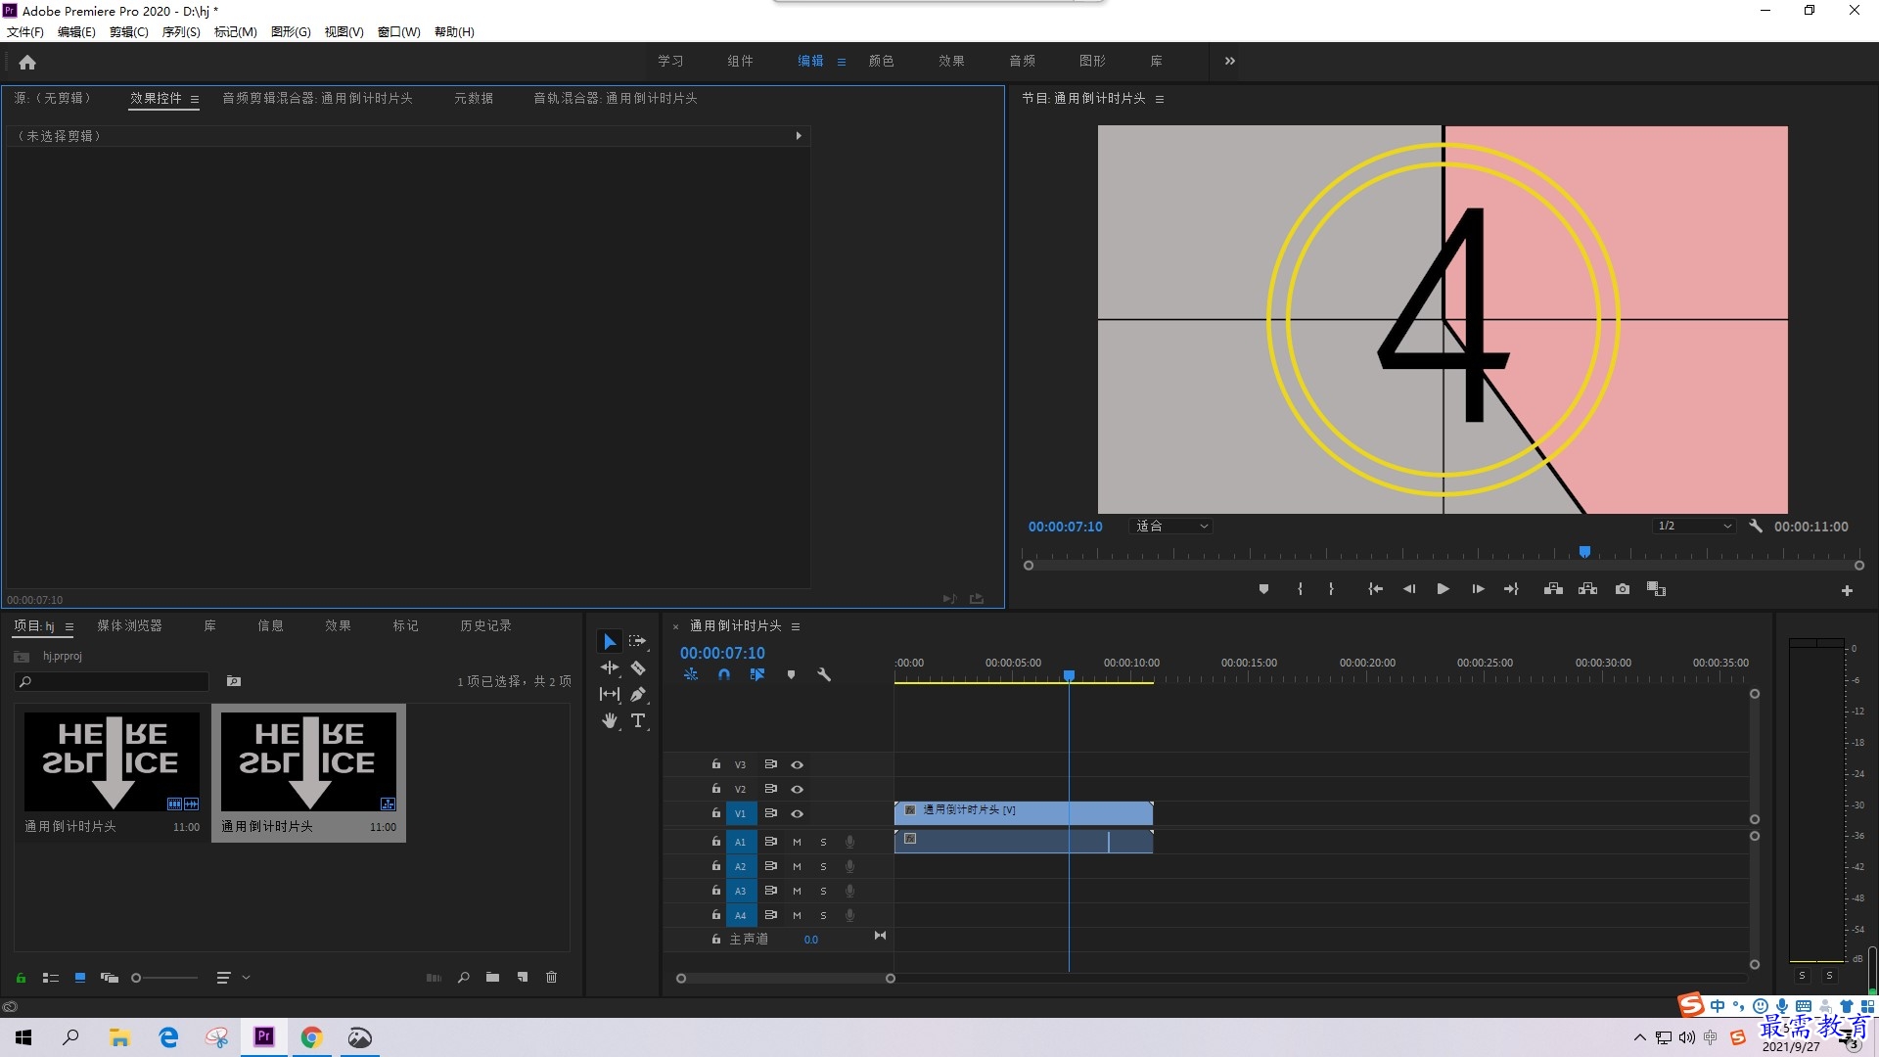This screenshot has width=1879, height=1057.
Task: Hide track V3 output eye
Action: 797,764
